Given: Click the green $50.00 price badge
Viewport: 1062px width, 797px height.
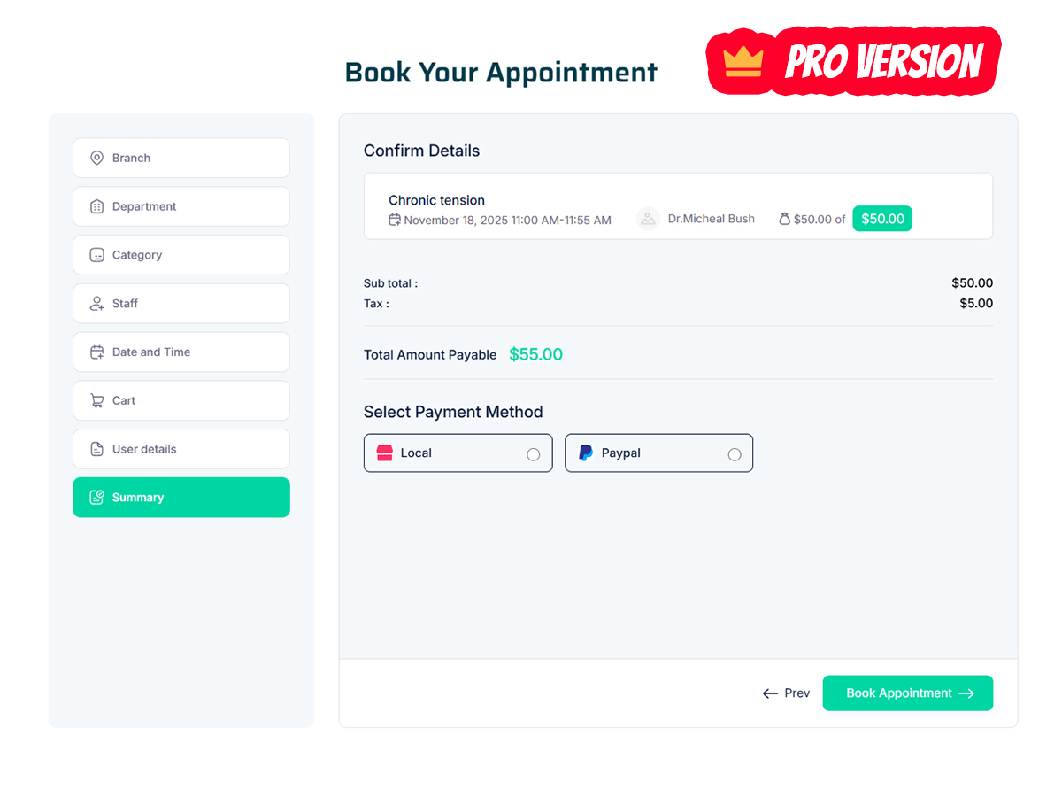Looking at the screenshot, I should (x=882, y=219).
